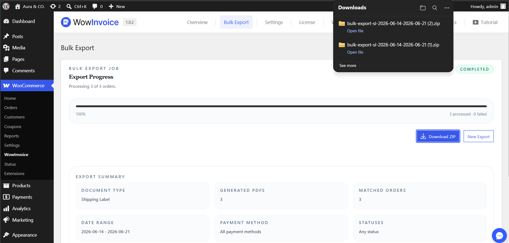Select the WowInvoice submenu item
509x243 pixels.
16,155
